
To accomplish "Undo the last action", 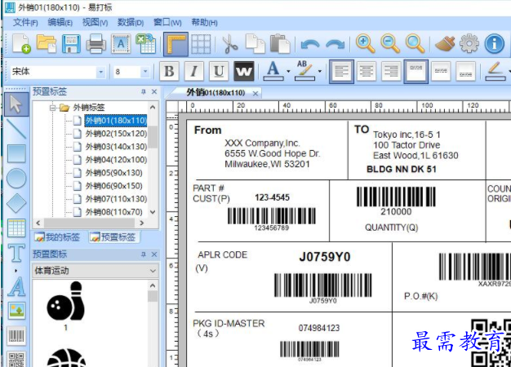I will (x=310, y=44).
